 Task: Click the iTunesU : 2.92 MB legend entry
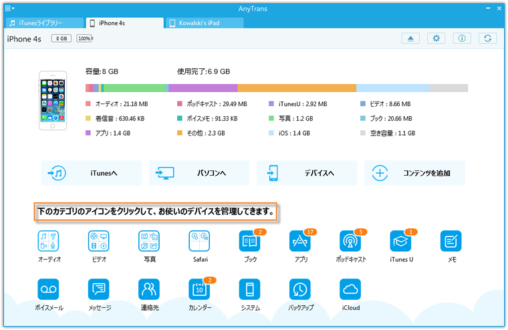tap(298, 104)
